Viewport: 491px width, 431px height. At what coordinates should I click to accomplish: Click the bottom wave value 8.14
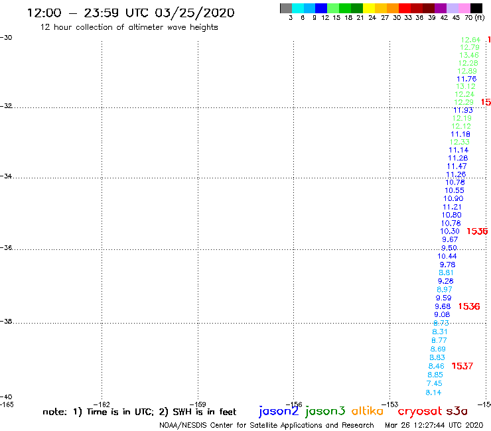(433, 393)
